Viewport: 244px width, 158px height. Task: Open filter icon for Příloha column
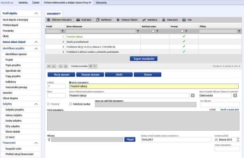239,31
